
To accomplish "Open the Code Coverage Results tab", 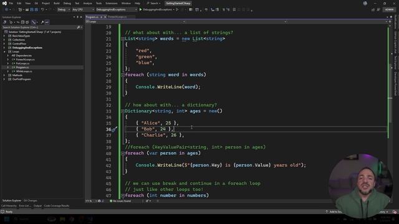I will [x=57, y=206].
